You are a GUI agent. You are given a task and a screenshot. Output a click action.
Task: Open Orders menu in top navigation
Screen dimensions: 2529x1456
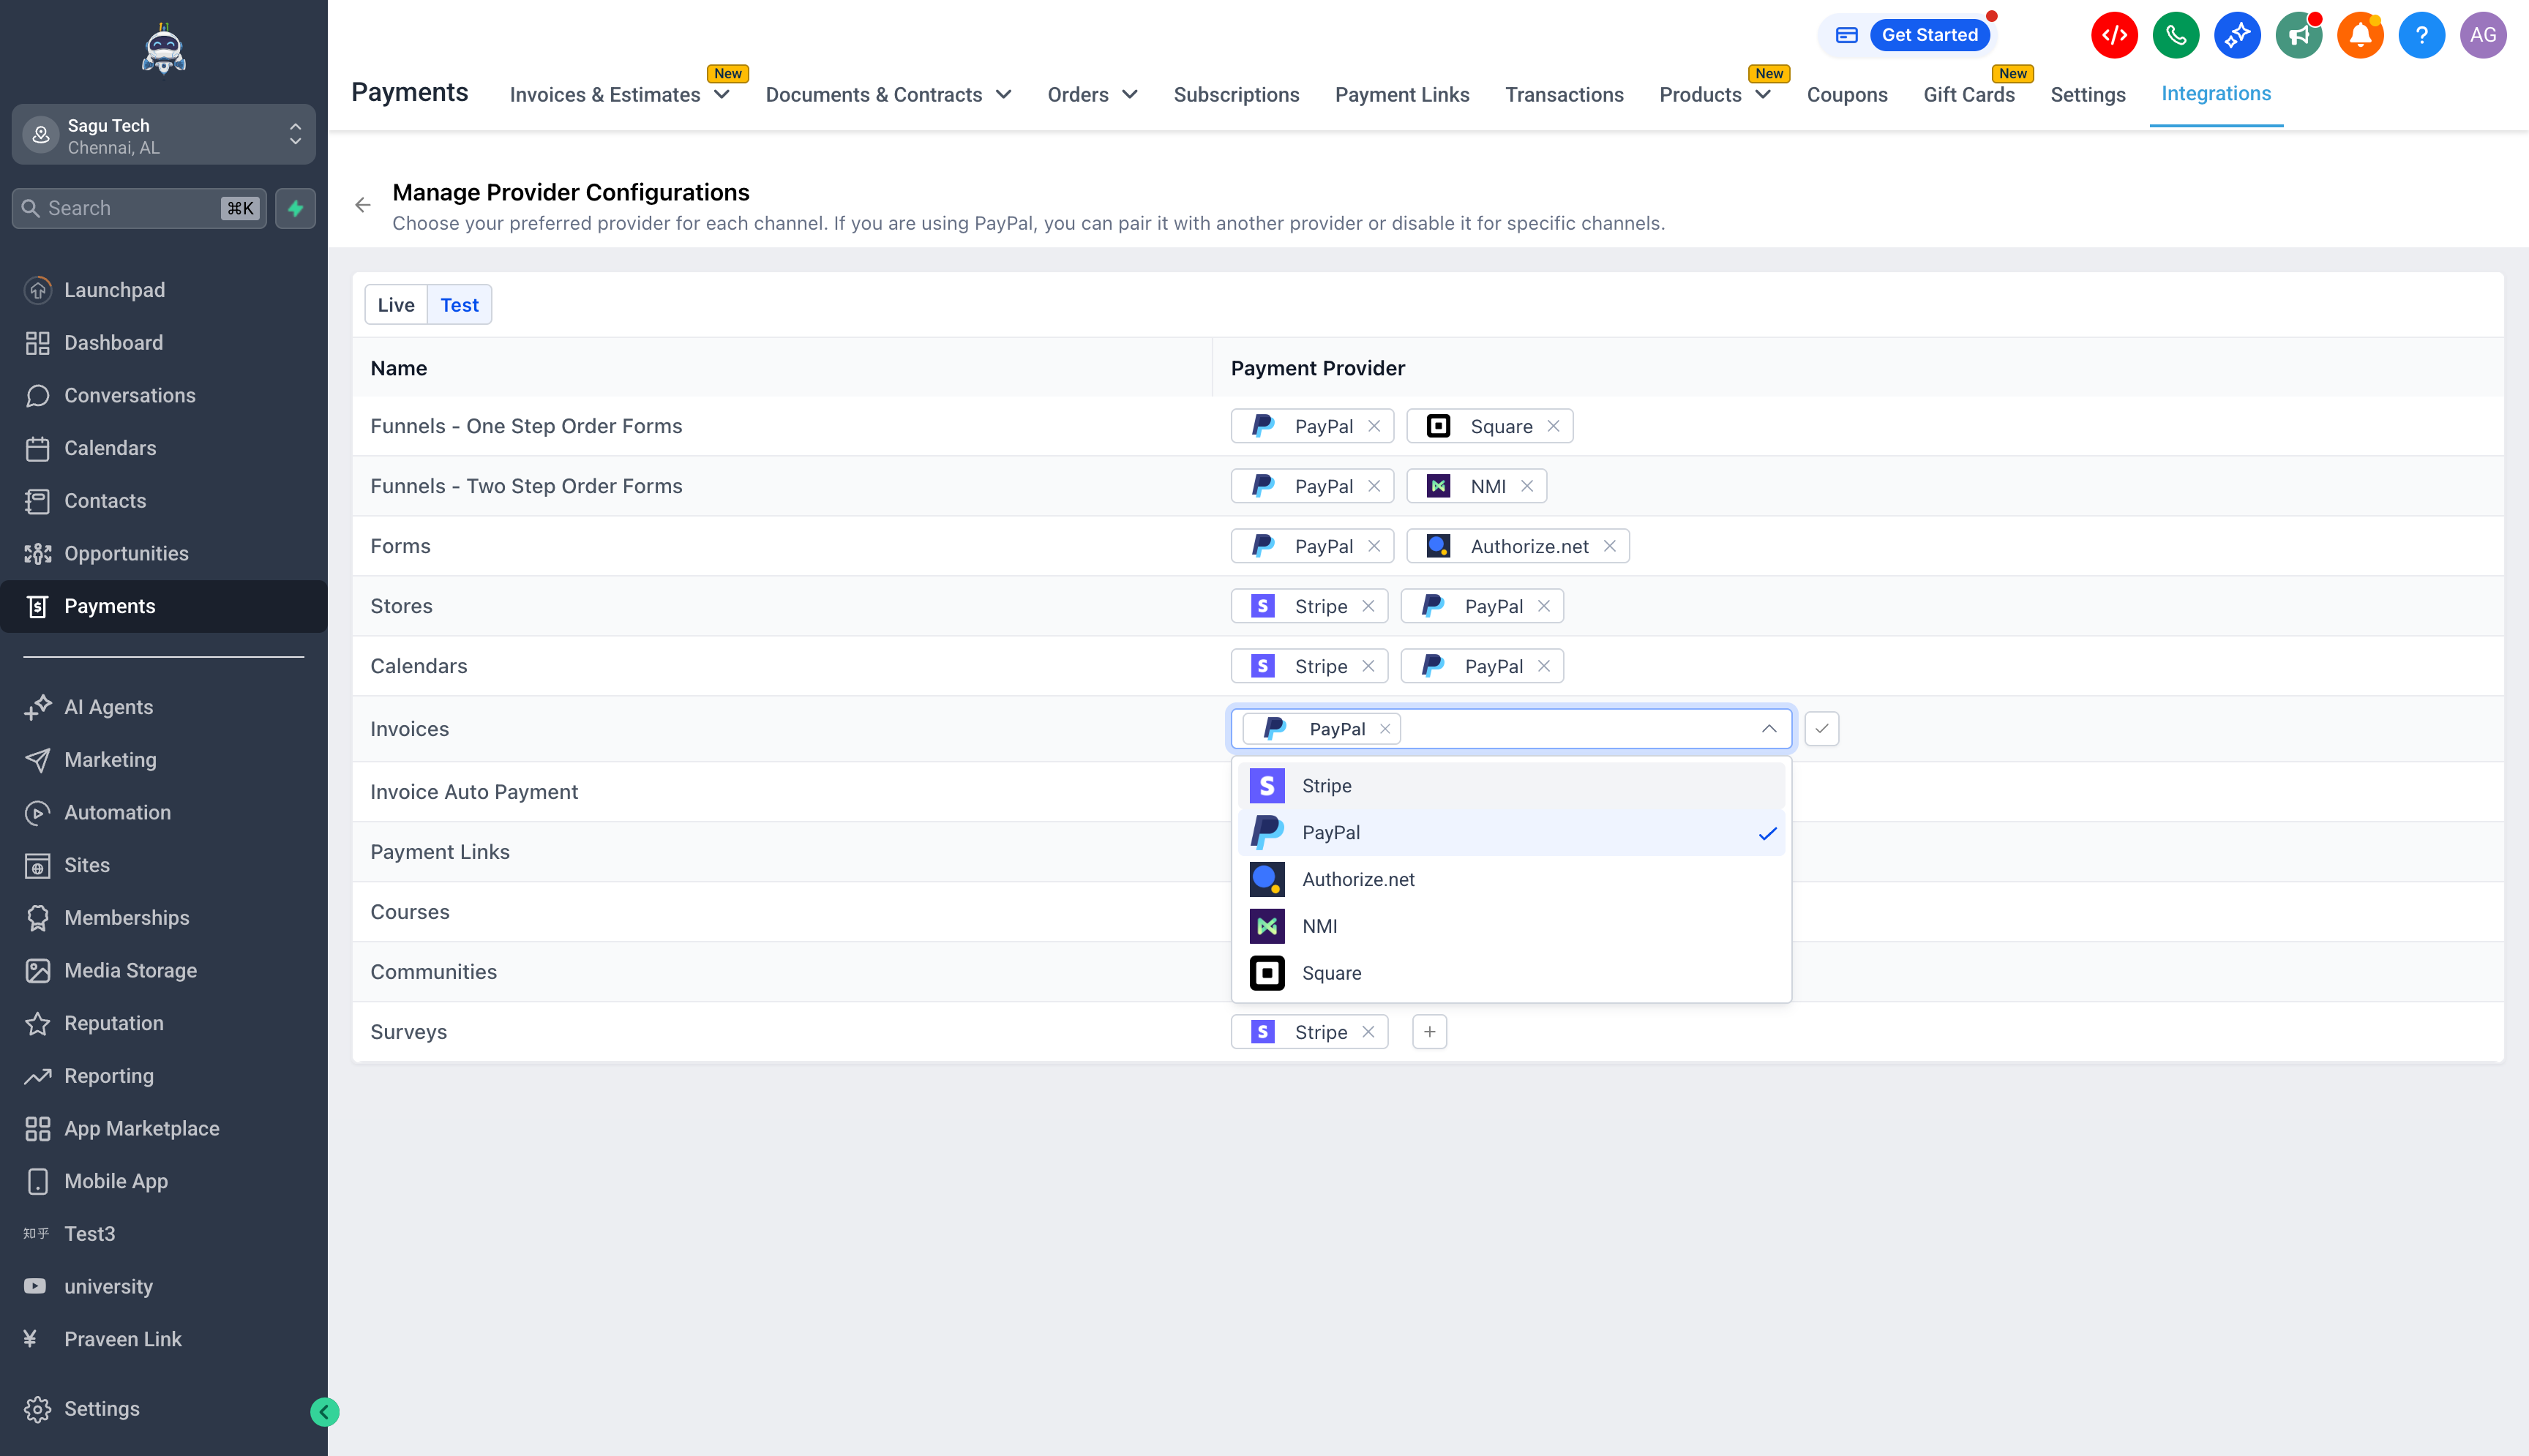(x=1092, y=94)
